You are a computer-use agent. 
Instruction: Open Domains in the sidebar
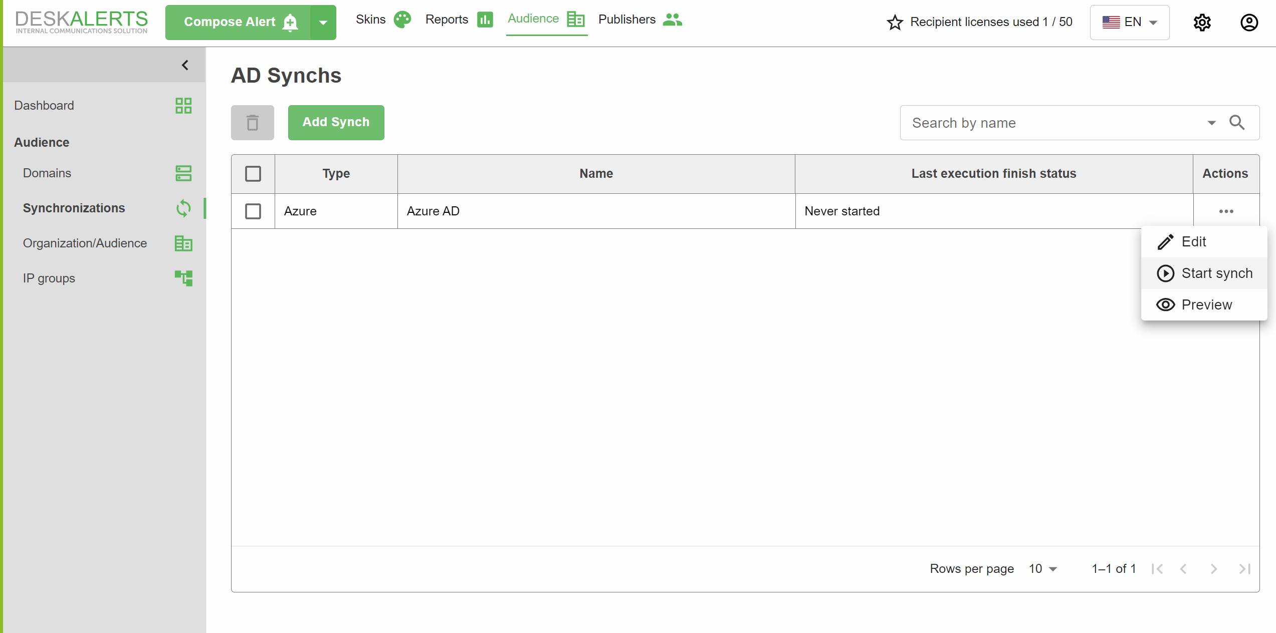click(47, 173)
